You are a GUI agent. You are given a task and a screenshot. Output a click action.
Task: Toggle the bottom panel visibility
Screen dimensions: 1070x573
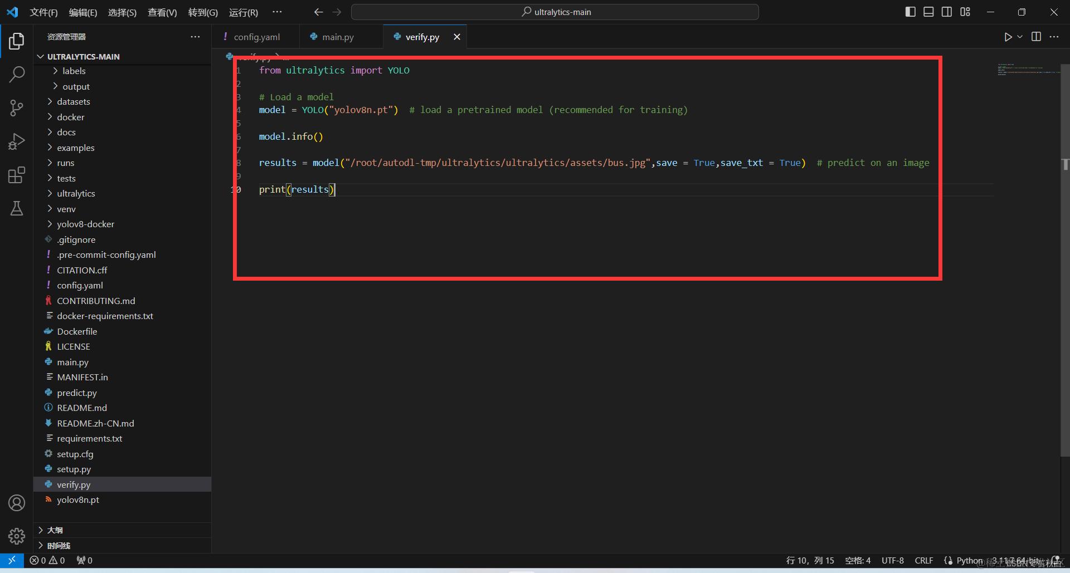pos(928,12)
